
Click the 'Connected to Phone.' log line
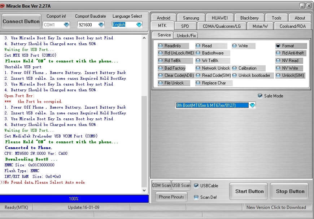click(x=29, y=148)
